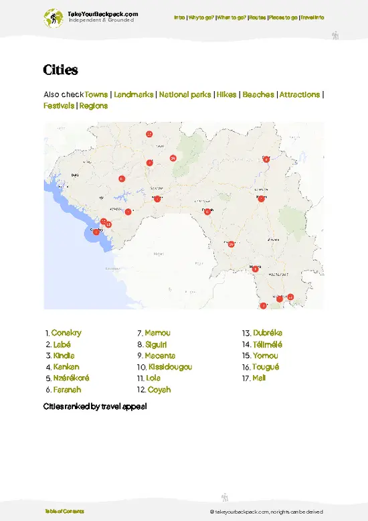Follow the Towns link
Viewport: 368px width, 521px height.
pos(96,94)
